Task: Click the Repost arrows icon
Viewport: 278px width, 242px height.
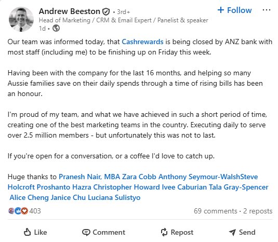Action: coord(164,232)
